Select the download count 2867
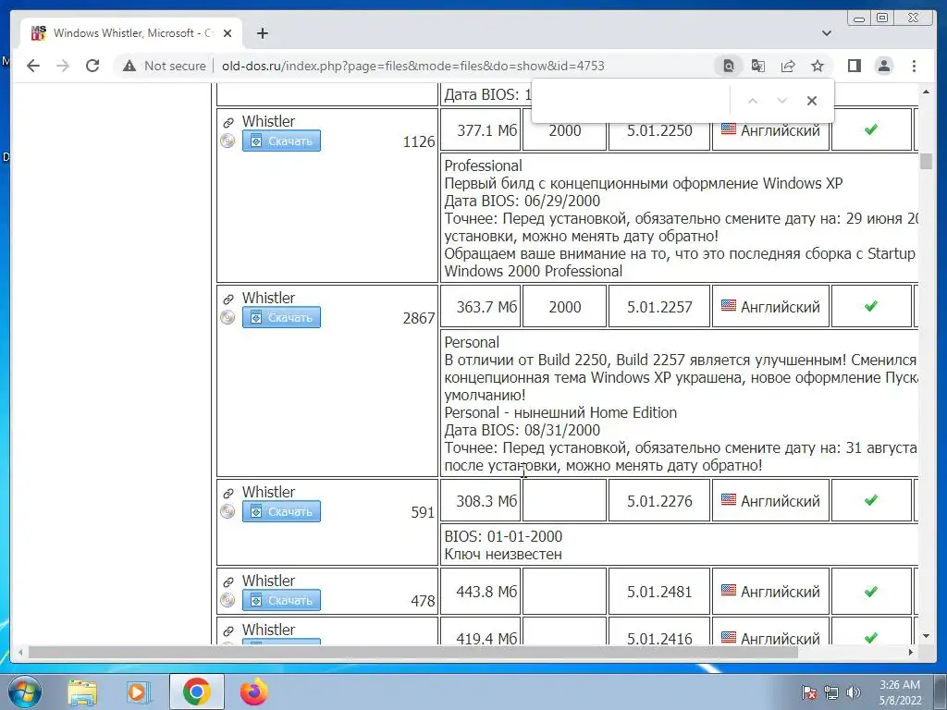 coord(419,318)
